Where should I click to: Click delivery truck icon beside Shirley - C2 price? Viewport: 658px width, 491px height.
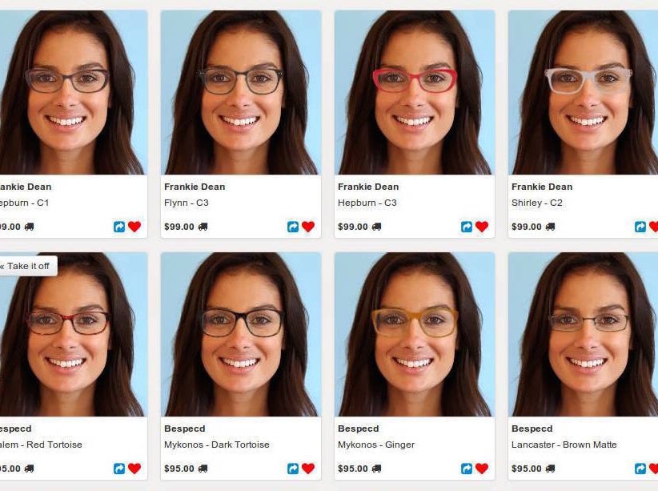coord(550,227)
